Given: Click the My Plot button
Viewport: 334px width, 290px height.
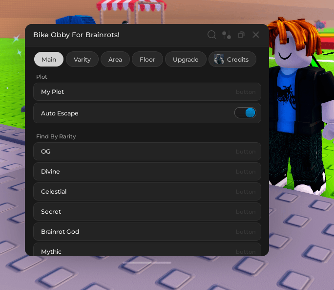Looking at the screenshot, I should pos(147,92).
